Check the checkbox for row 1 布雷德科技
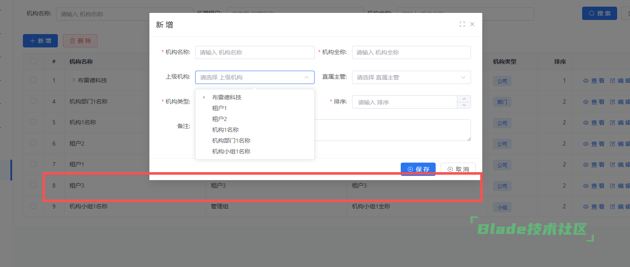The width and height of the screenshot is (630, 267). point(33,80)
